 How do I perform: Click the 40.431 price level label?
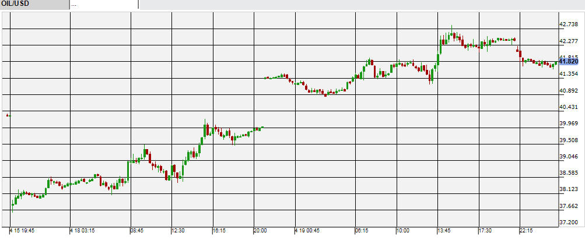coord(569,107)
